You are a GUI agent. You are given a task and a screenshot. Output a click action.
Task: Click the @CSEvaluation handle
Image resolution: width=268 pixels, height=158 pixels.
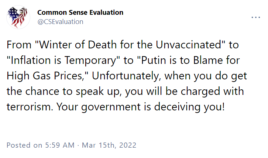tap(60, 22)
